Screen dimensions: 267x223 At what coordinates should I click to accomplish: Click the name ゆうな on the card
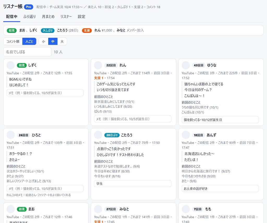pos(212,65)
